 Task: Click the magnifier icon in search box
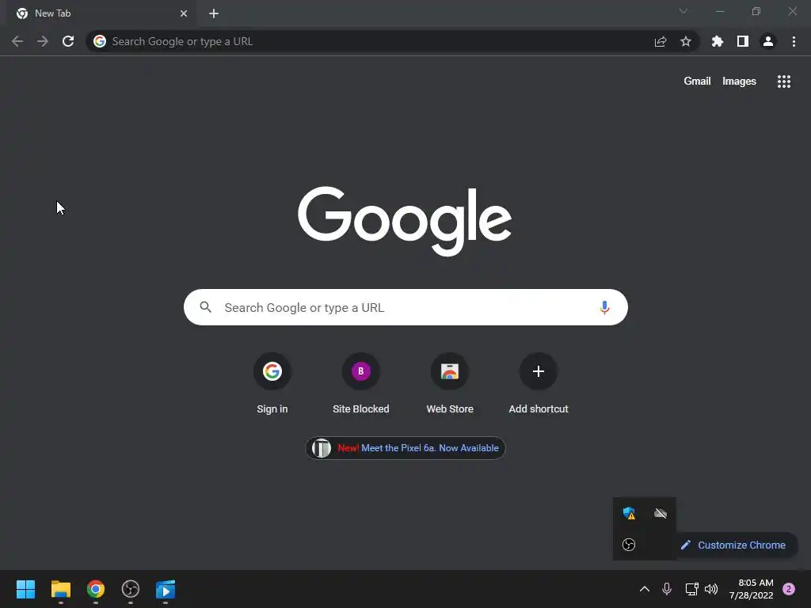pos(205,307)
